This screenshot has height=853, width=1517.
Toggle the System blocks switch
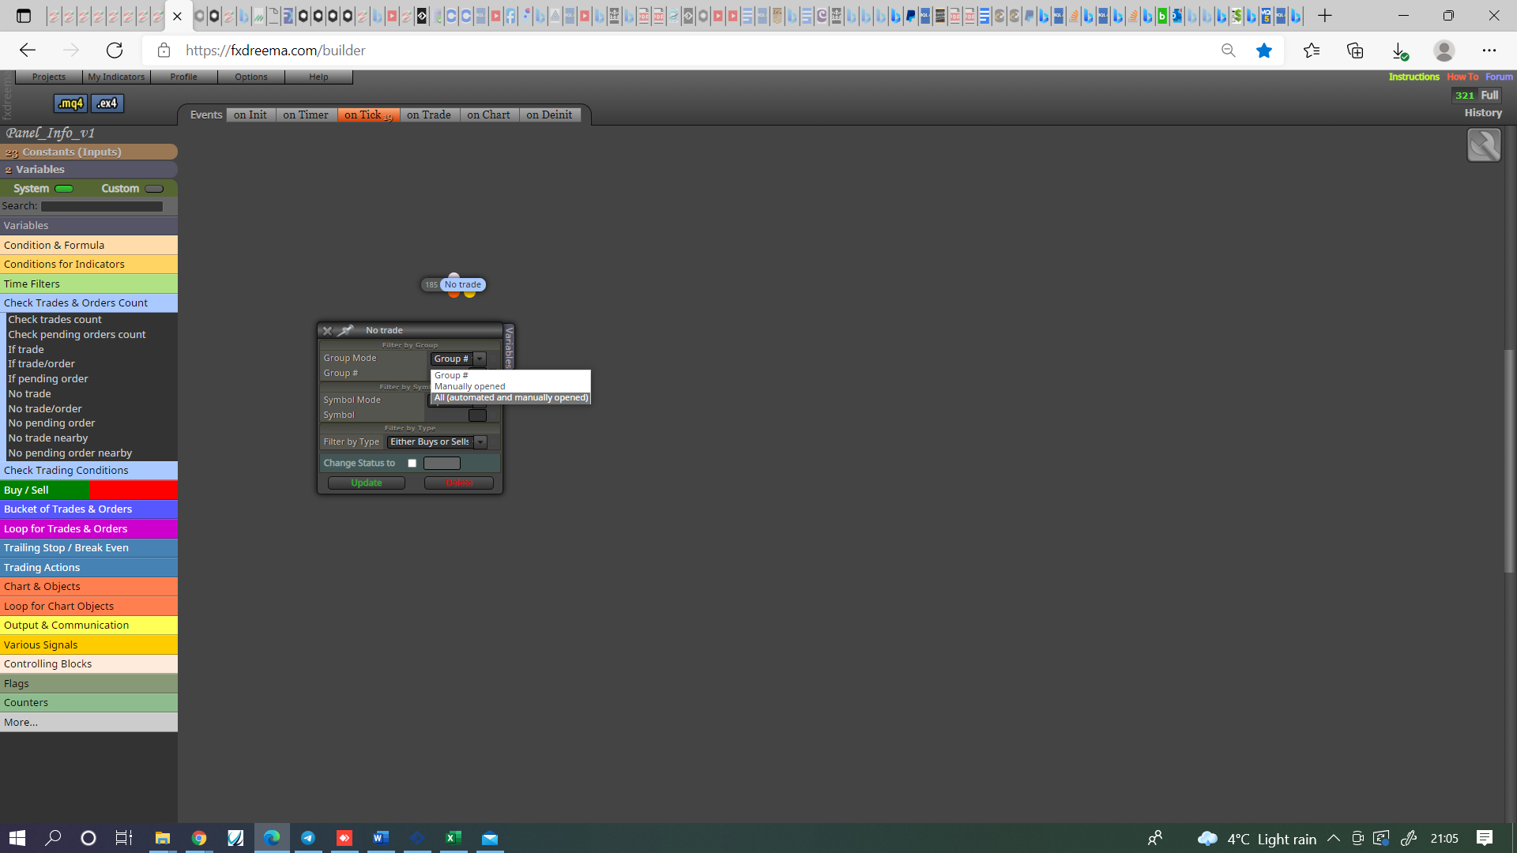(x=64, y=189)
